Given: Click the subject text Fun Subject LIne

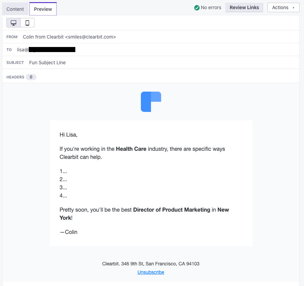Looking at the screenshot, I should point(48,63).
